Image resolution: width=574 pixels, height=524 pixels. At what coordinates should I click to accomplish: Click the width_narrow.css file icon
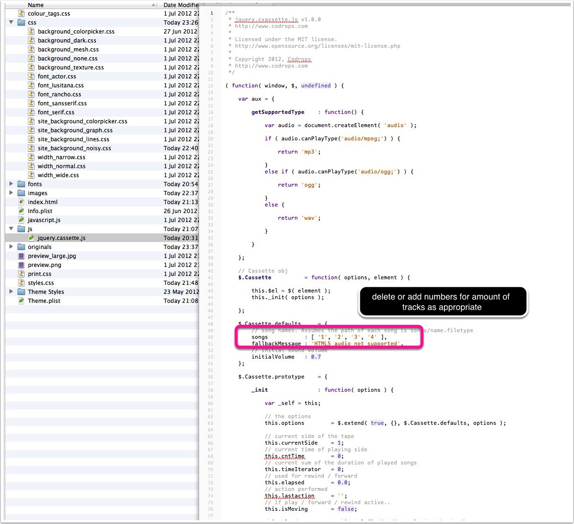(31, 157)
